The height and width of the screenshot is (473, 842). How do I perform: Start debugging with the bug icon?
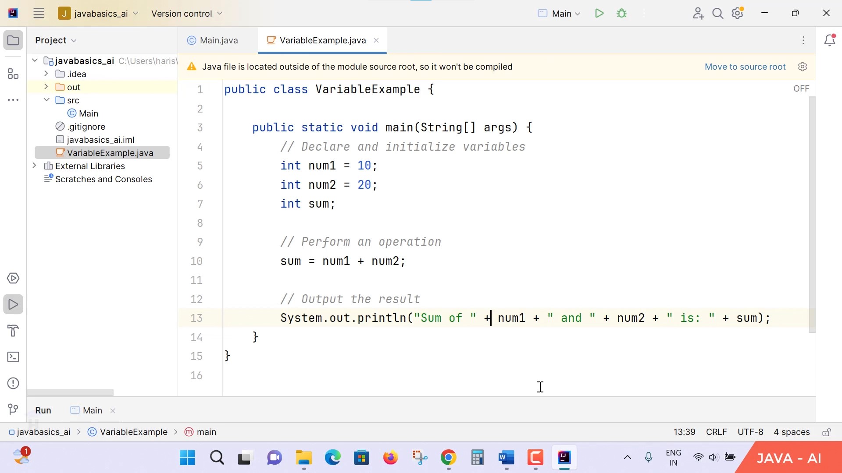(x=622, y=13)
